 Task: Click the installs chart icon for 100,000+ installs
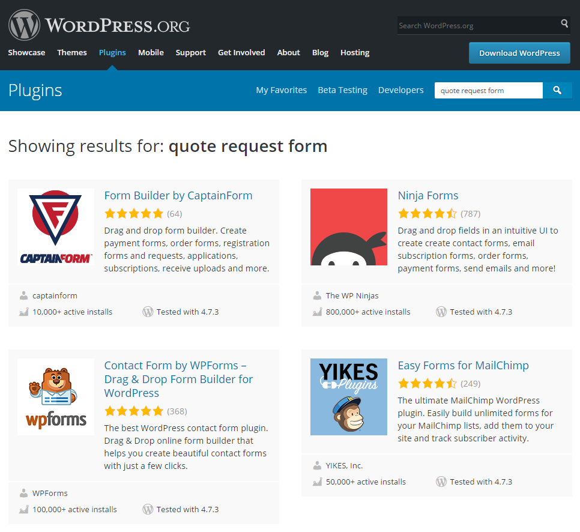pyautogui.click(x=23, y=509)
